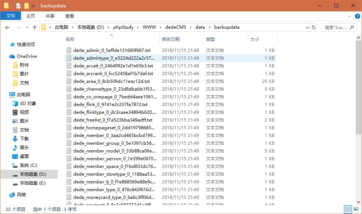Click WWW in the address breadcrumb
The width and height of the screenshot is (362, 214).
coord(149,27)
